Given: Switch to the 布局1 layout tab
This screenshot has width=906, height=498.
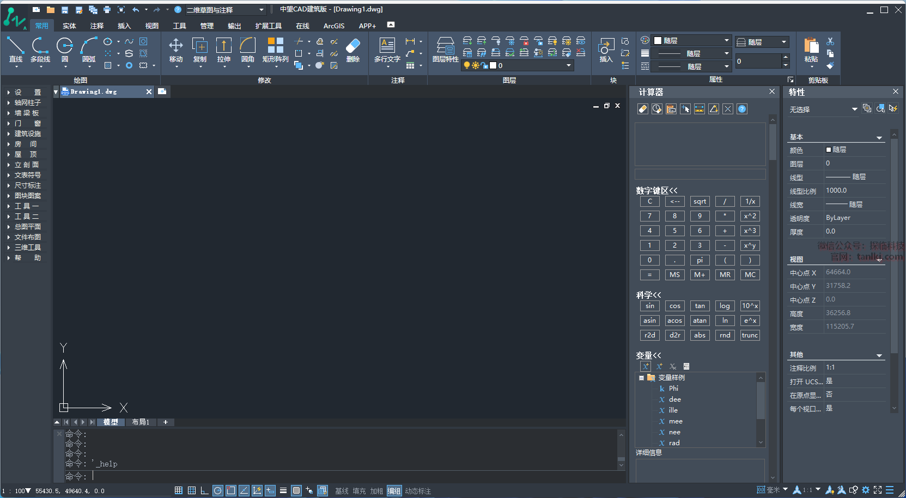Looking at the screenshot, I should point(141,422).
